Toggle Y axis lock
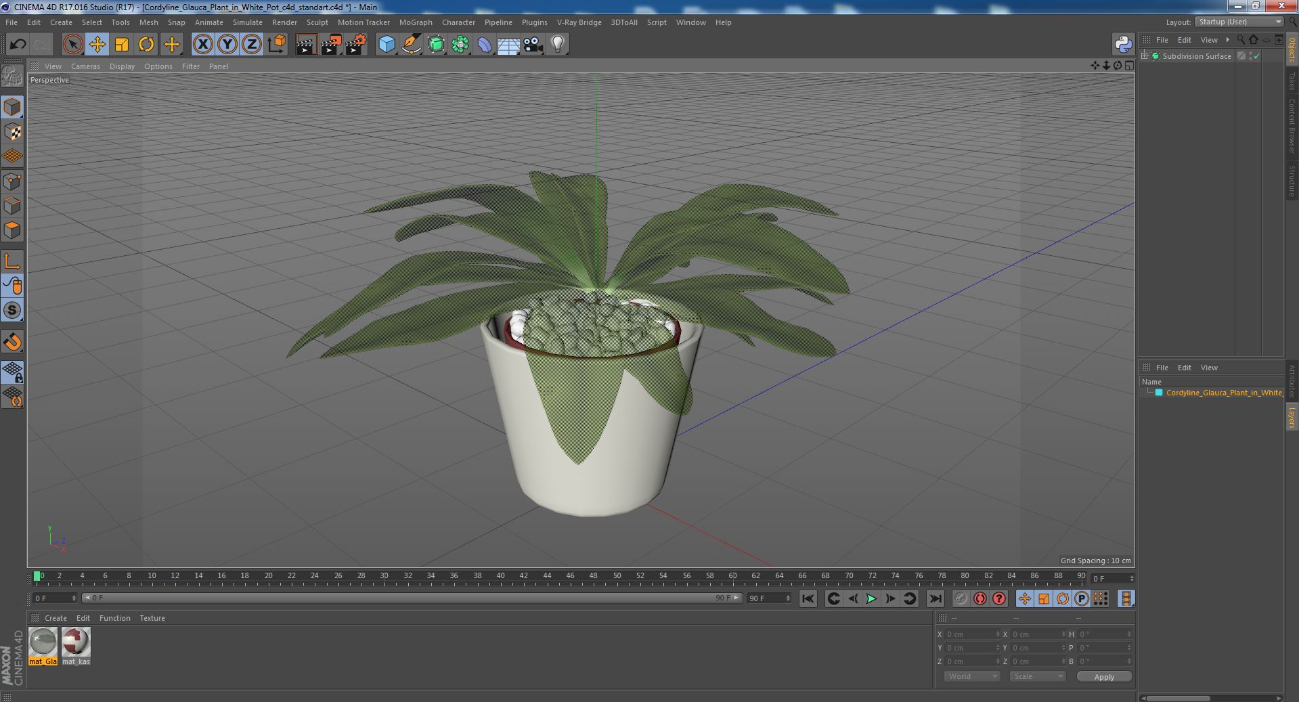The width and height of the screenshot is (1299, 702). point(227,45)
